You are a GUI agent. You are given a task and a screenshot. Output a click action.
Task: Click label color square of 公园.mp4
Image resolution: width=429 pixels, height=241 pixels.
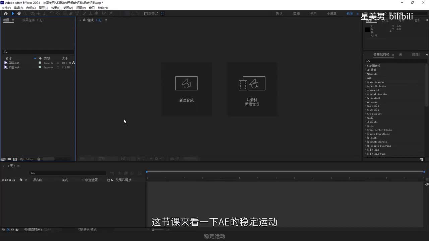(x=40, y=67)
